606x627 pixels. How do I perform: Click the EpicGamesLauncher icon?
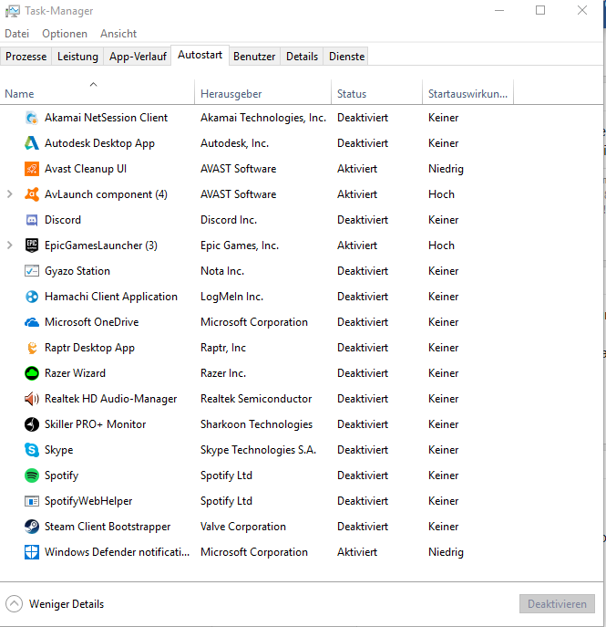(x=32, y=246)
